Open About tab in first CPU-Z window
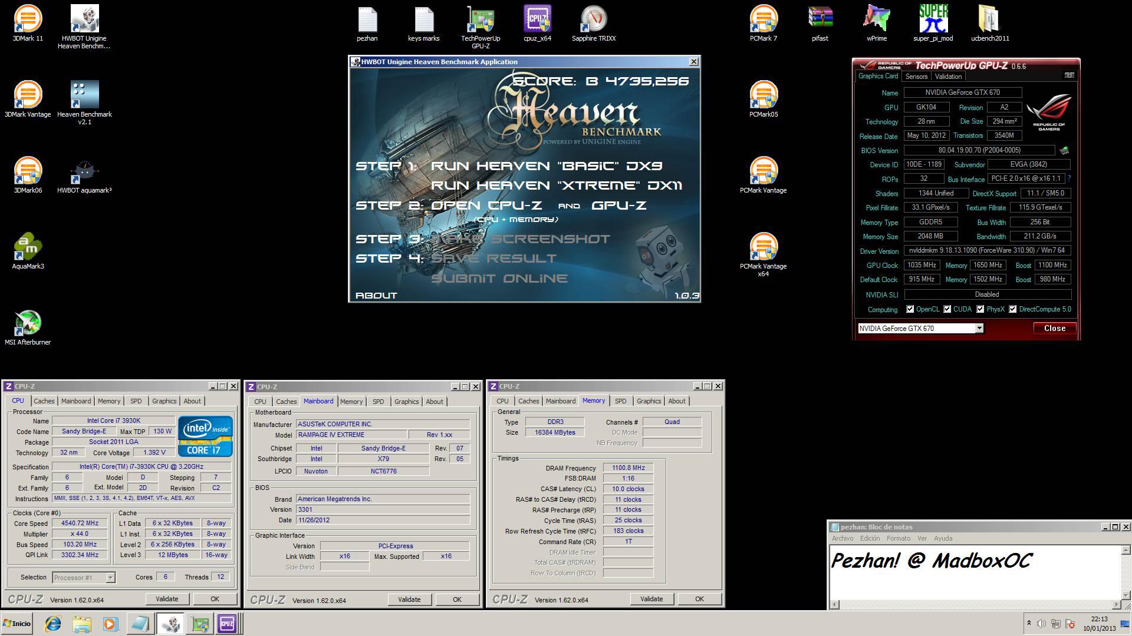This screenshot has width=1132, height=636. 192,401
